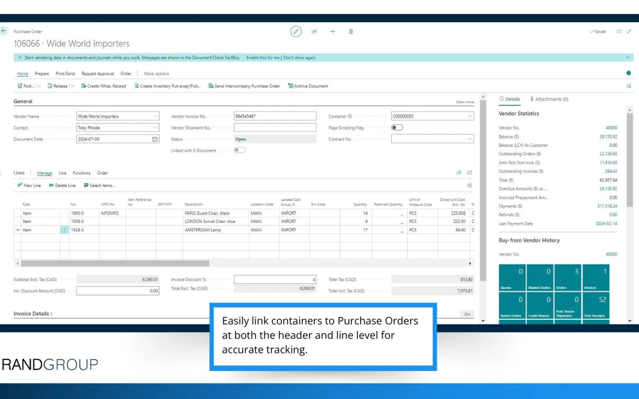Screen dimensions: 639x399
Task: Click Archive Document action
Action: pos(308,86)
